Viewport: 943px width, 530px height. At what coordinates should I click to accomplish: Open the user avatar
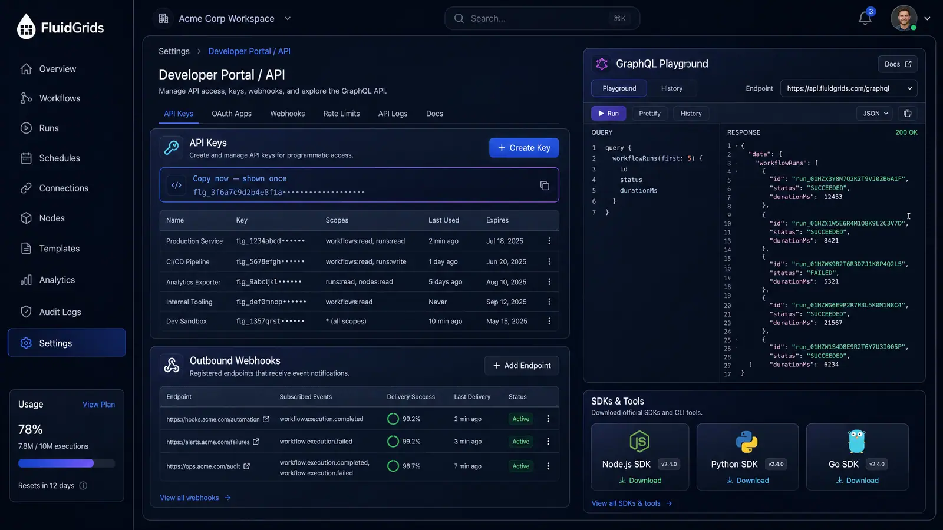904,18
